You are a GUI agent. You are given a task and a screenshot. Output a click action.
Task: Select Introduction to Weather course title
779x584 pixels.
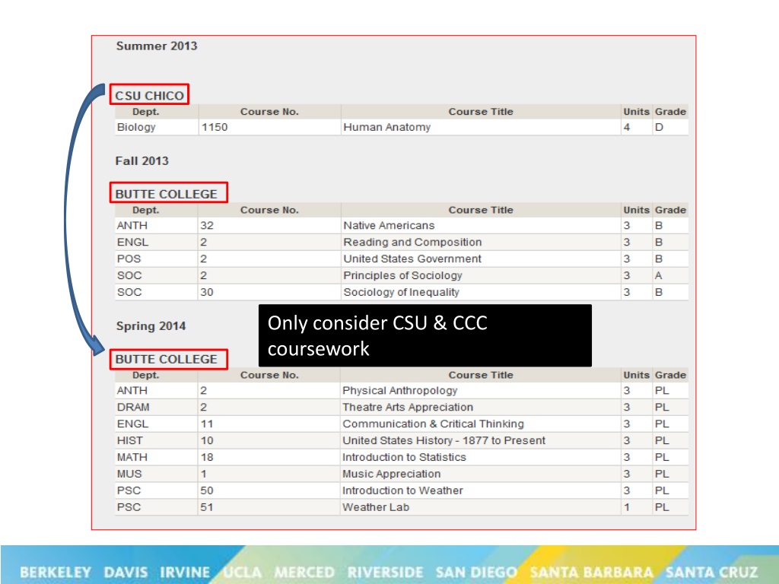coord(403,490)
